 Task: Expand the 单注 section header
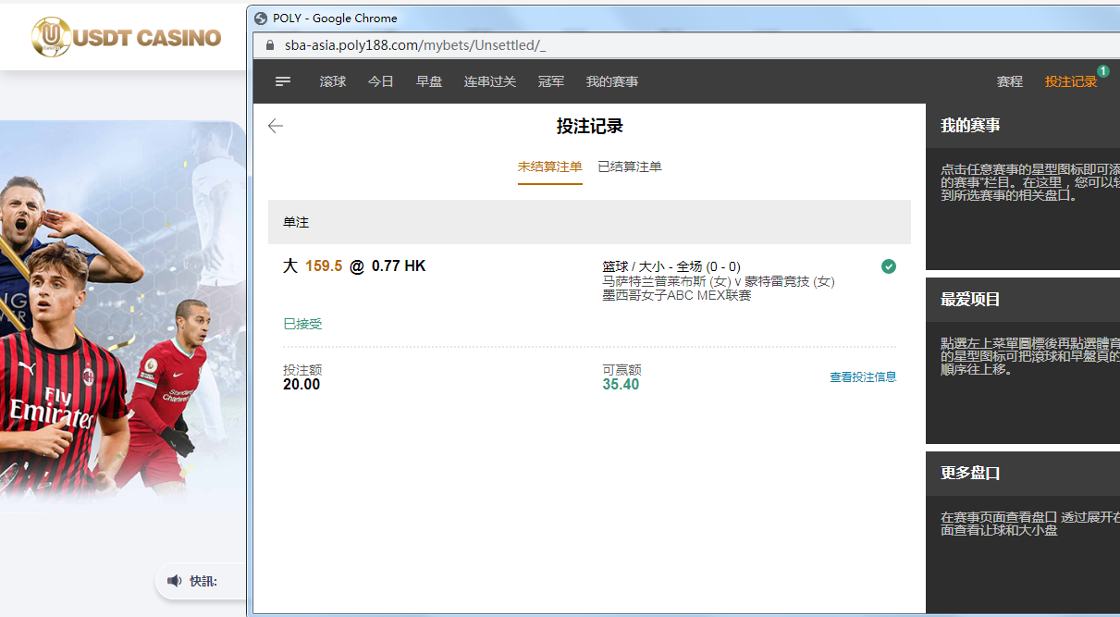[589, 222]
